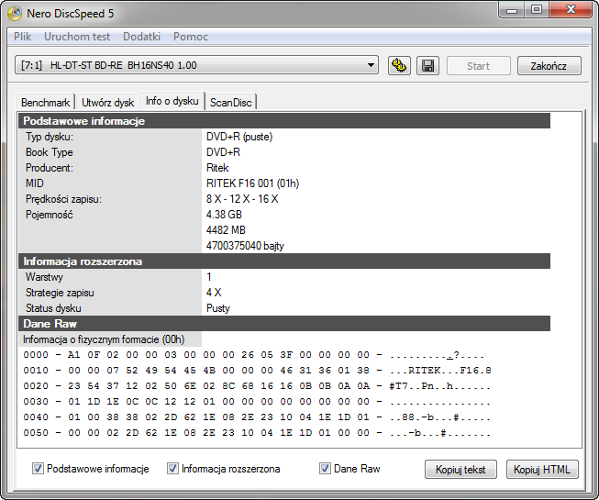Click the Warstwy value 1
This screenshot has height=500, width=599.
click(209, 277)
